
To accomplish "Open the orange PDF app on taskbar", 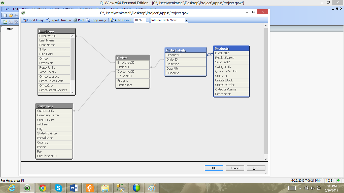I will pyautogui.click(x=89, y=188).
